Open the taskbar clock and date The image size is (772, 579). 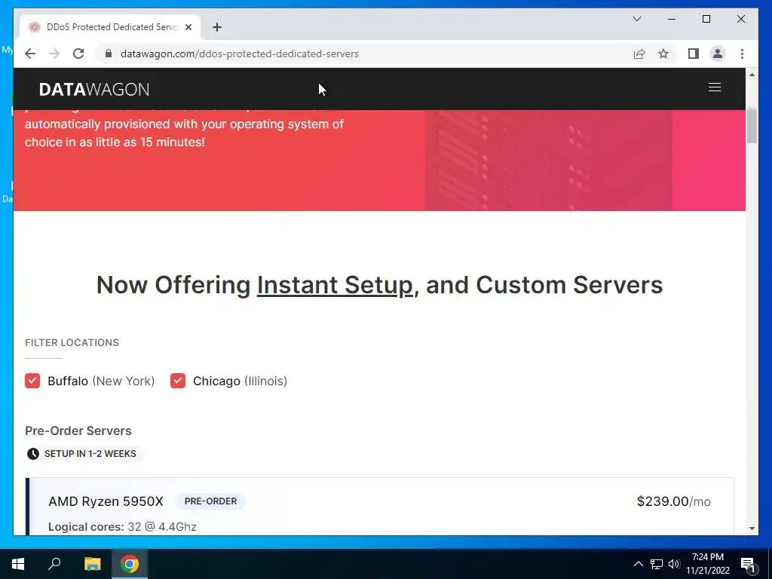click(x=707, y=564)
